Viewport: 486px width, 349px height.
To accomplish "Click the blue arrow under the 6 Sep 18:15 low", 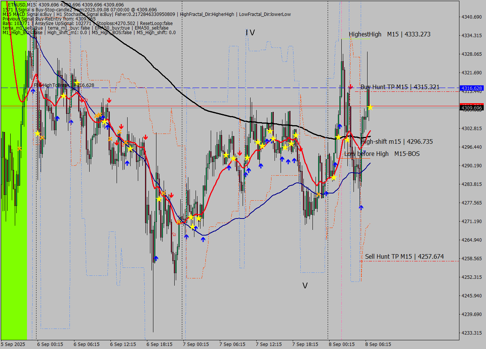I will point(156,258).
